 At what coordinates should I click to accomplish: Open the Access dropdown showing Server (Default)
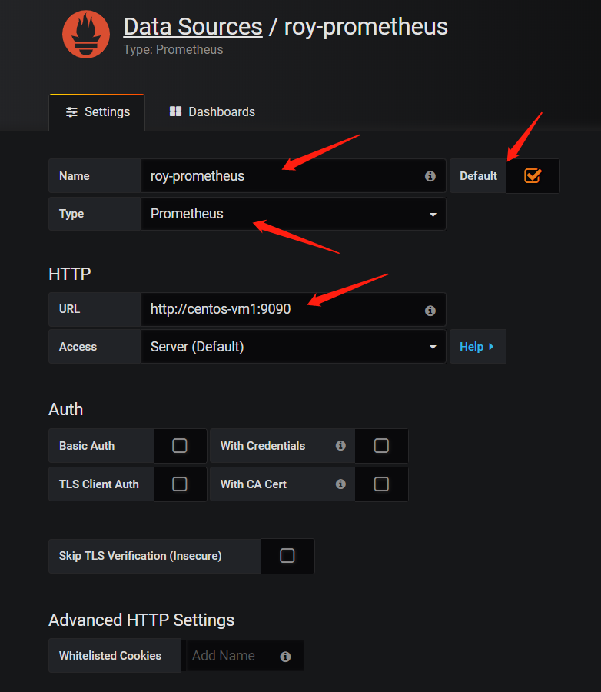pos(293,347)
